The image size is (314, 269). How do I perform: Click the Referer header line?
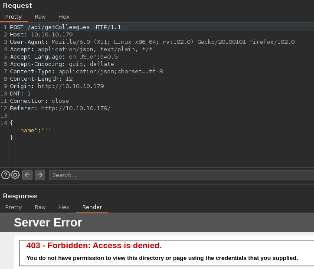[x=60, y=108]
